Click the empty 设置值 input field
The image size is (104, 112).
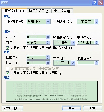point(86,63)
